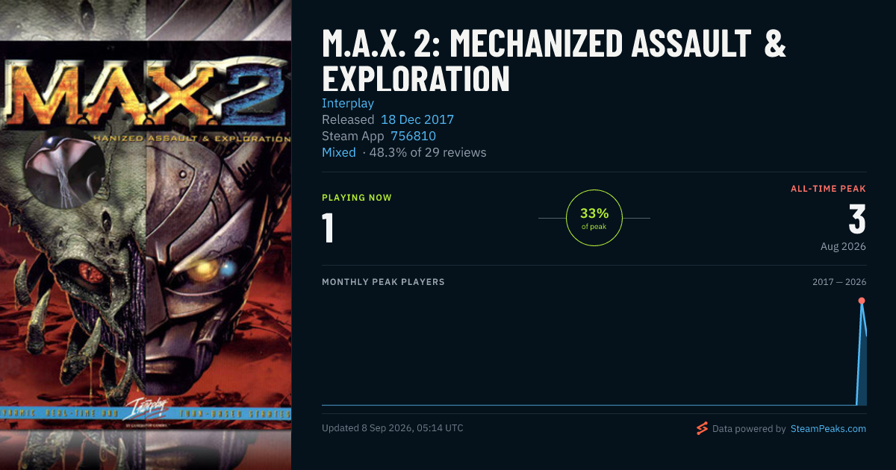Click the 2017 — 2026 range label

[x=839, y=282]
